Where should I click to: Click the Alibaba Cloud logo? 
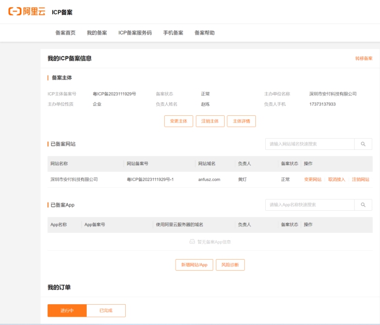[x=26, y=12]
